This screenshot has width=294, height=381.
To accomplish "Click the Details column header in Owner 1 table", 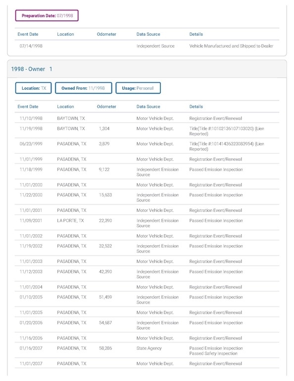I will pos(196,107).
